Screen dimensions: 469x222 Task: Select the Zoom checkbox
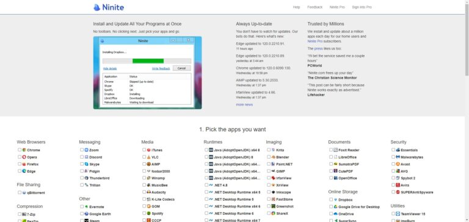(x=82, y=149)
